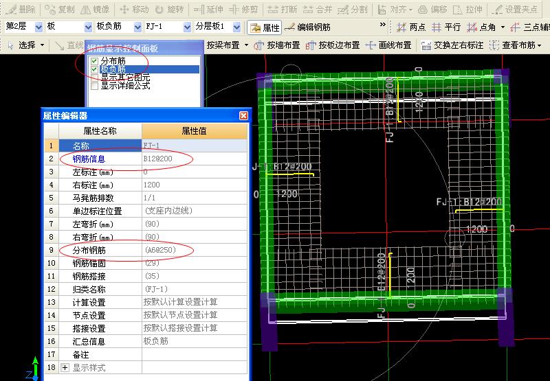Click 交换左右标注 swap annotations
This screenshot has height=381, width=550.
coord(452,45)
